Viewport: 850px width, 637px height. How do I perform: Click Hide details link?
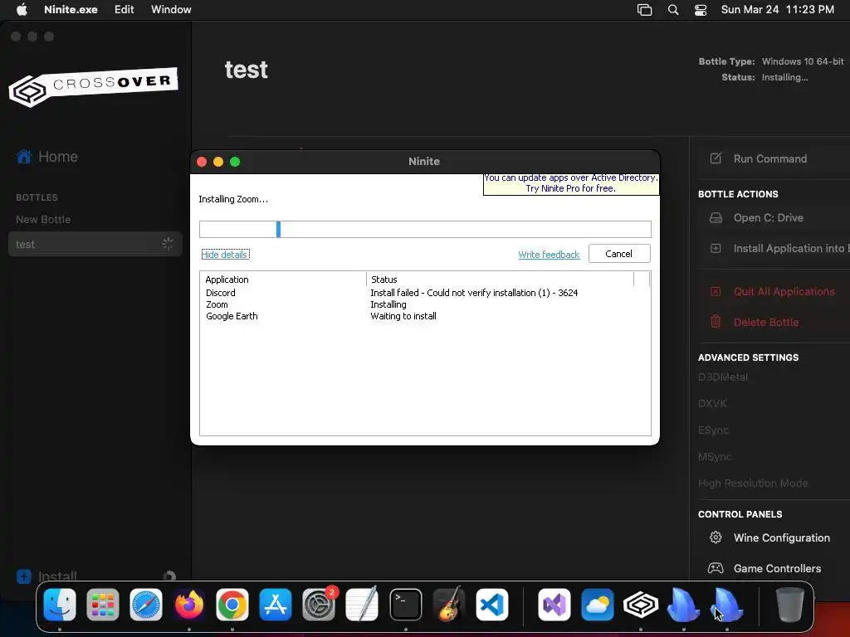coord(225,254)
